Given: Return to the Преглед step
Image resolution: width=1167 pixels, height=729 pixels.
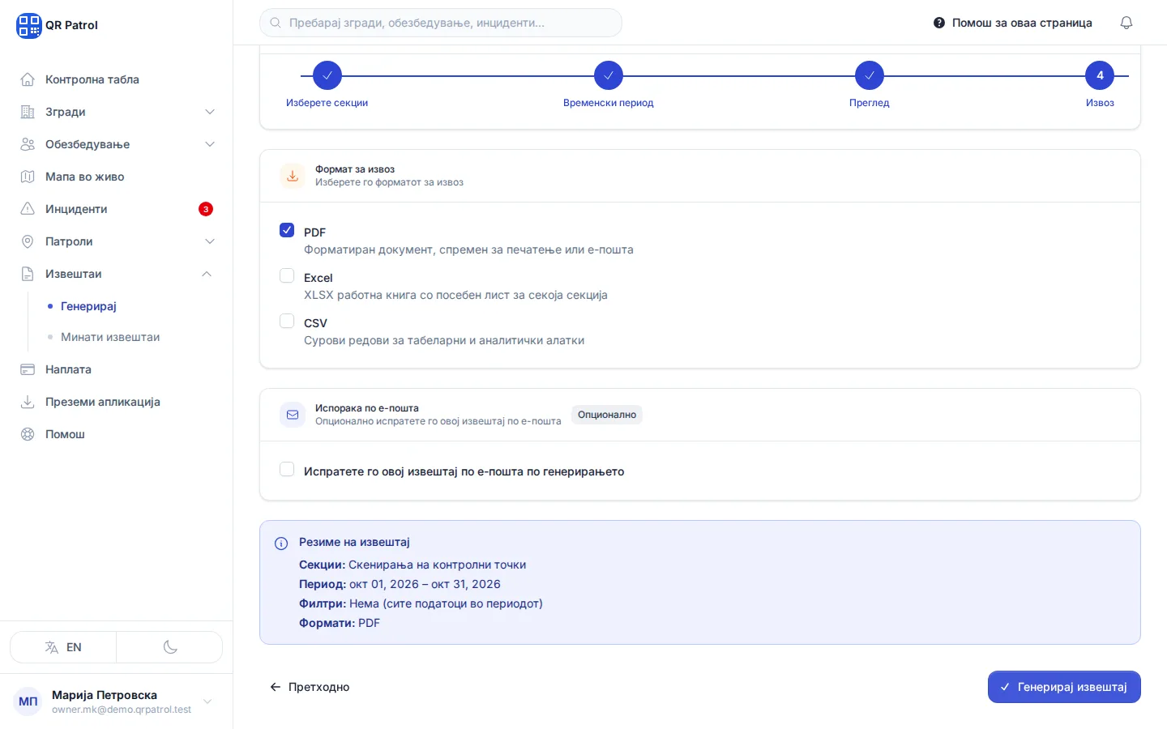Looking at the screenshot, I should [869, 84].
